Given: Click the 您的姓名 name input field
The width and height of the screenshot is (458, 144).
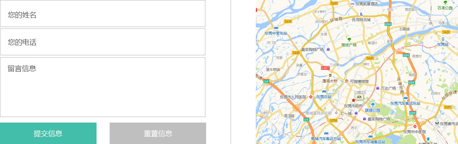Looking at the screenshot, I should (x=102, y=13).
